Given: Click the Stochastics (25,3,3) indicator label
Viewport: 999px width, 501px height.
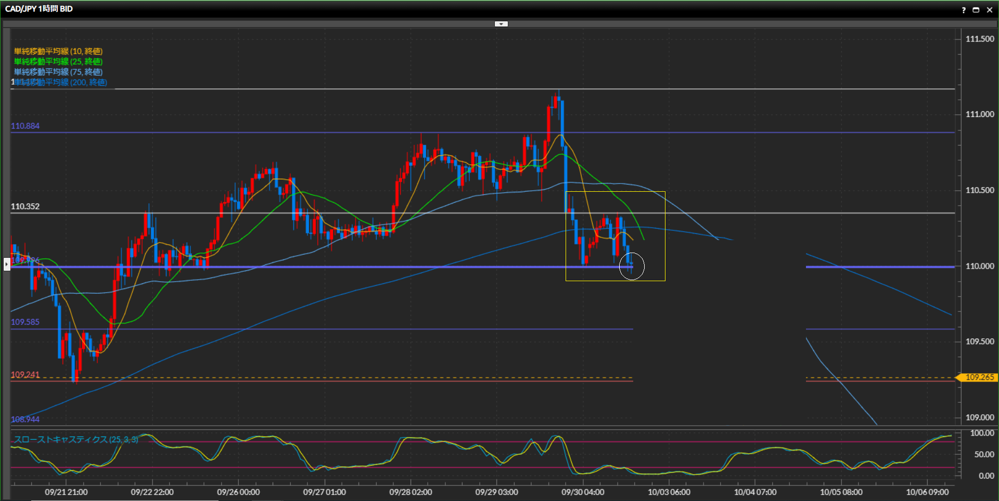Looking at the screenshot, I should pyautogui.click(x=76, y=440).
